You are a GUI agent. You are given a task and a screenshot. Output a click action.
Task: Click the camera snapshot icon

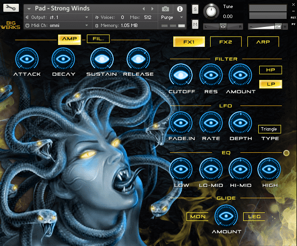pyautogui.click(x=165, y=9)
